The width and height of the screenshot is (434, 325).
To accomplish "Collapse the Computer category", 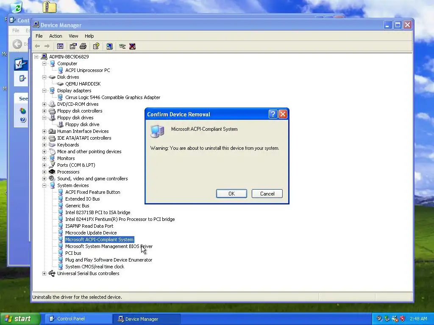I will 44,63.
